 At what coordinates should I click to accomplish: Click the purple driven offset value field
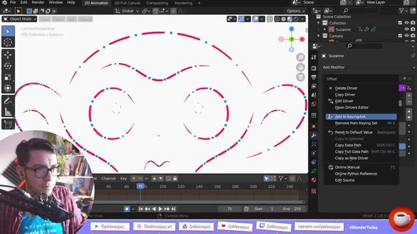pyautogui.click(x=402, y=88)
